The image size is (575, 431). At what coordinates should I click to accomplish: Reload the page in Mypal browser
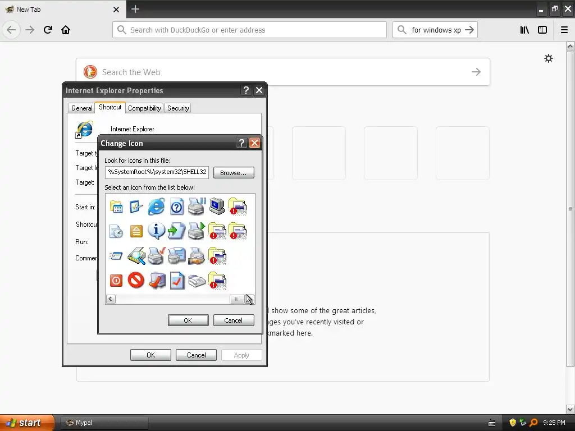48,30
